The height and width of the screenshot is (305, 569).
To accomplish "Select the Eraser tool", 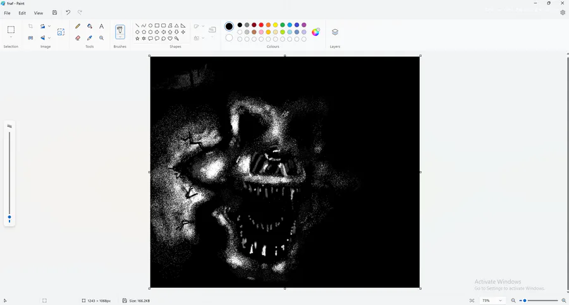I will click(x=78, y=38).
